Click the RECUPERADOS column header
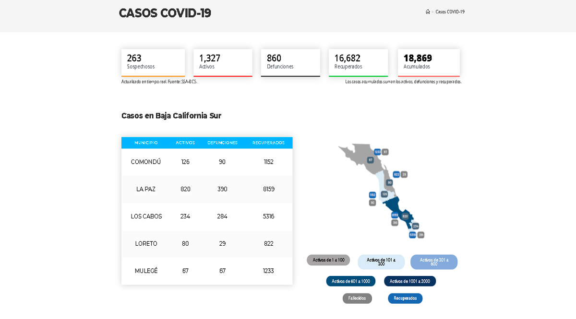 coord(268,143)
